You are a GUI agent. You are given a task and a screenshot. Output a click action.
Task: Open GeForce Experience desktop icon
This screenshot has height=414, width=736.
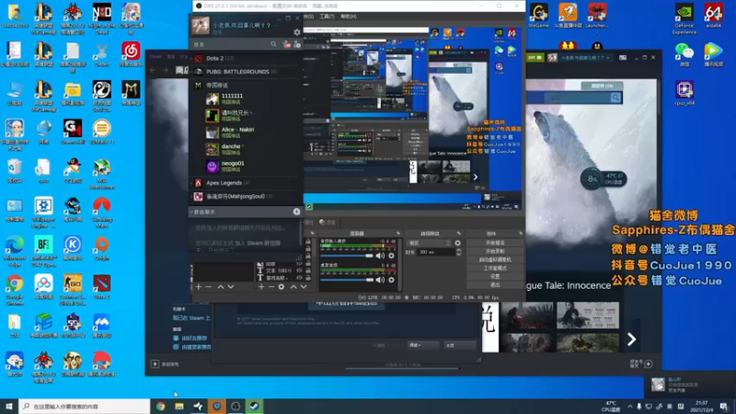coord(684,18)
